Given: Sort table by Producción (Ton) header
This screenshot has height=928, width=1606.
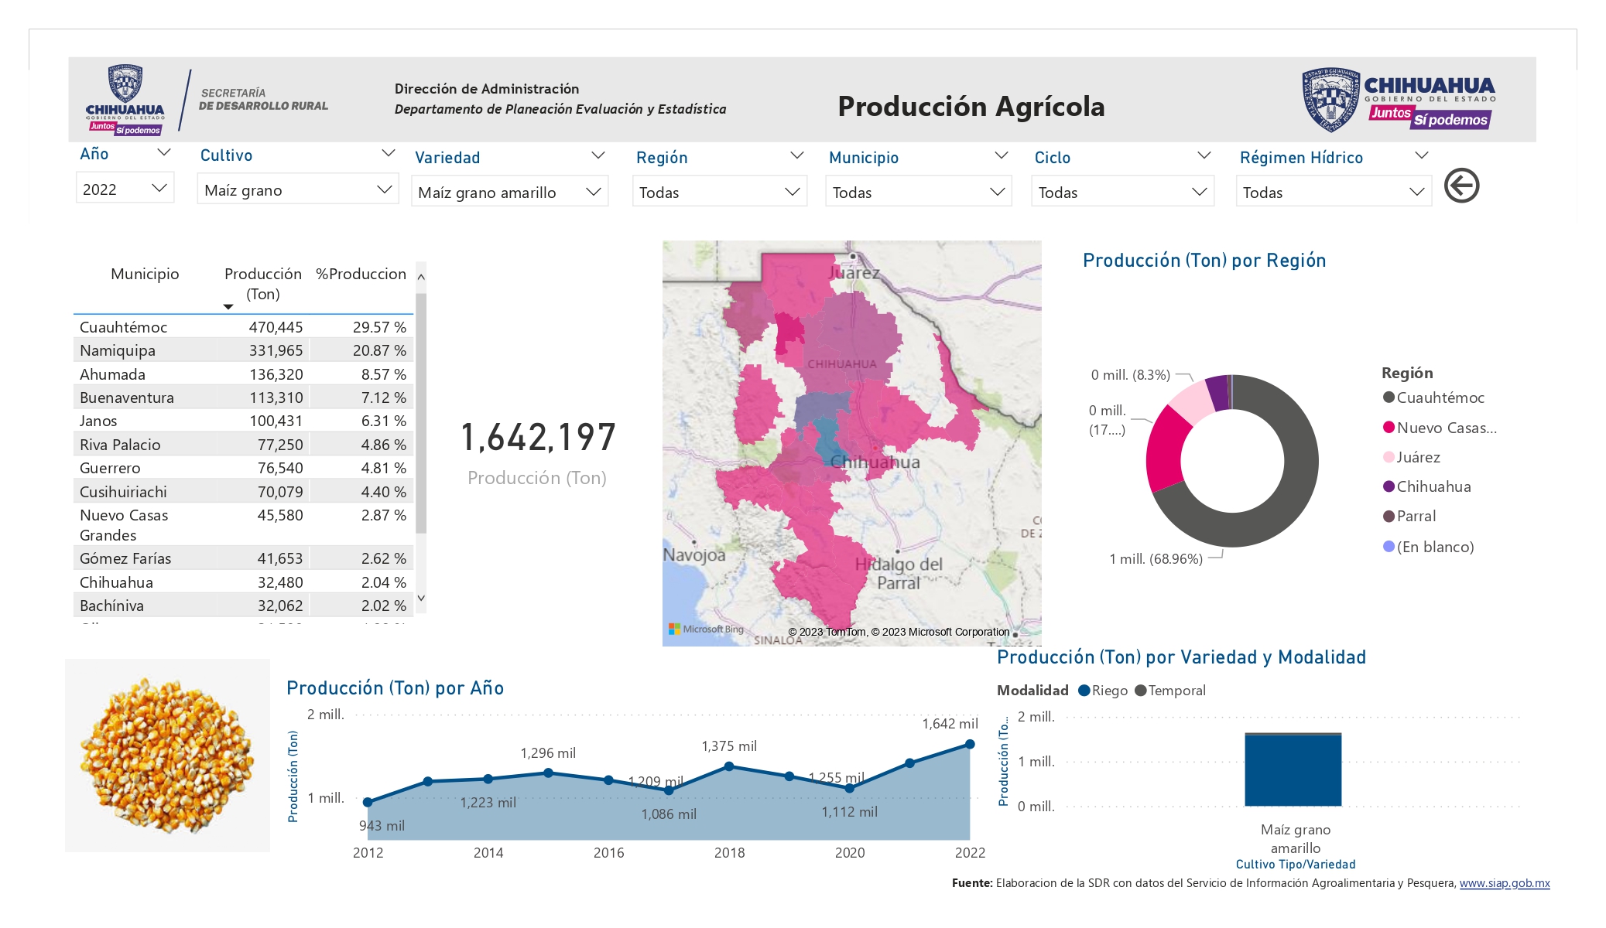Looking at the screenshot, I should (x=263, y=284).
